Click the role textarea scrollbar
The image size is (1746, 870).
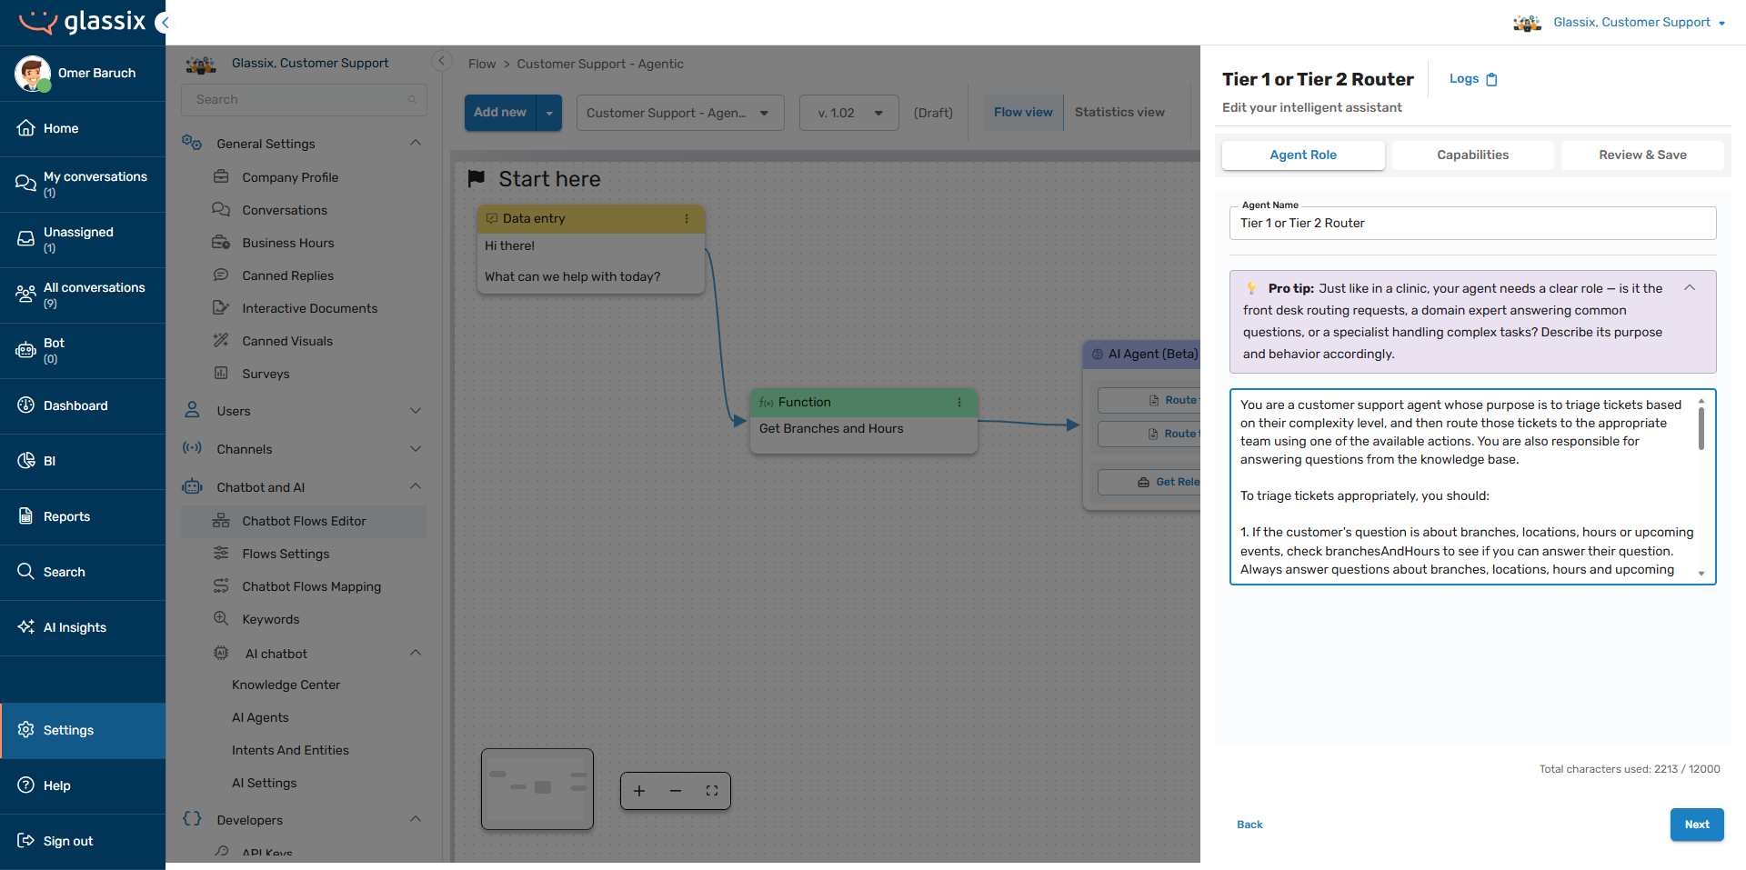pos(1701,427)
